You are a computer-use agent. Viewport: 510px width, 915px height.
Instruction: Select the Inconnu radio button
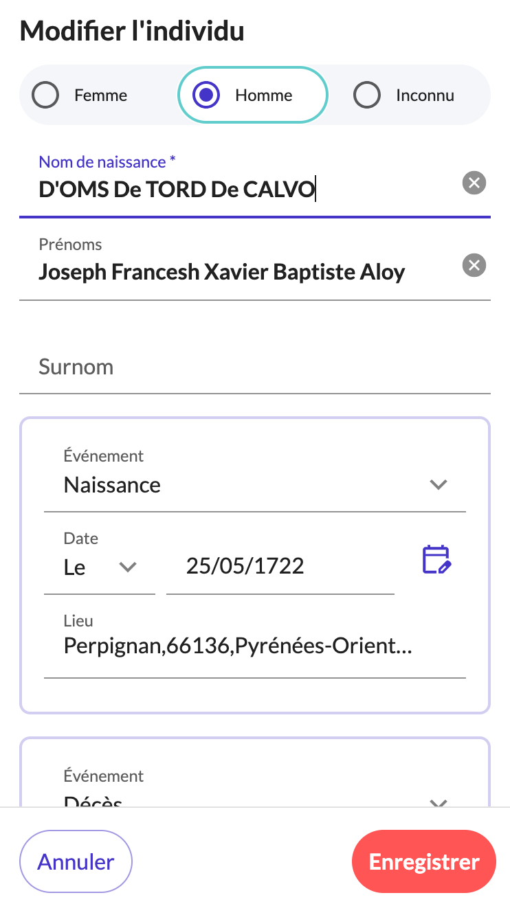pyautogui.click(x=367, y=95)
